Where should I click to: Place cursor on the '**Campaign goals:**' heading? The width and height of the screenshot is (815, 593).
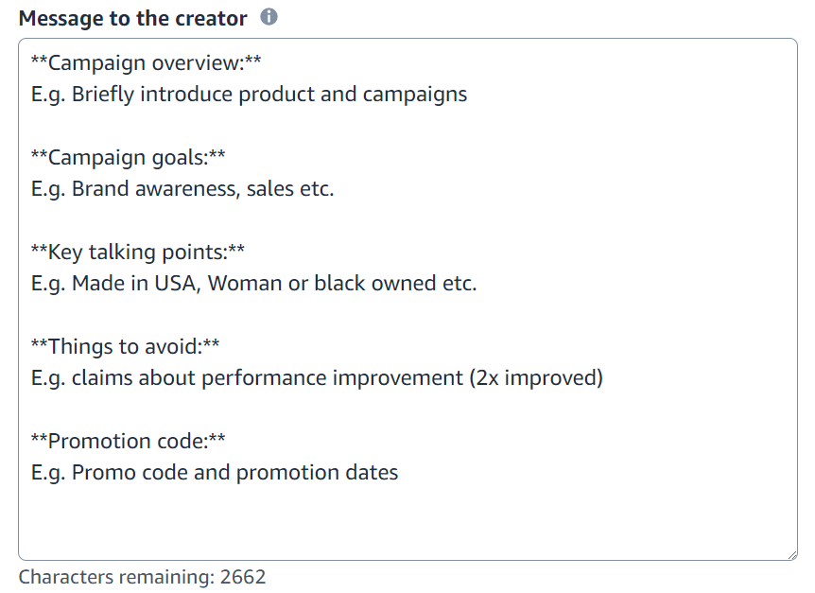pos(128,158)
